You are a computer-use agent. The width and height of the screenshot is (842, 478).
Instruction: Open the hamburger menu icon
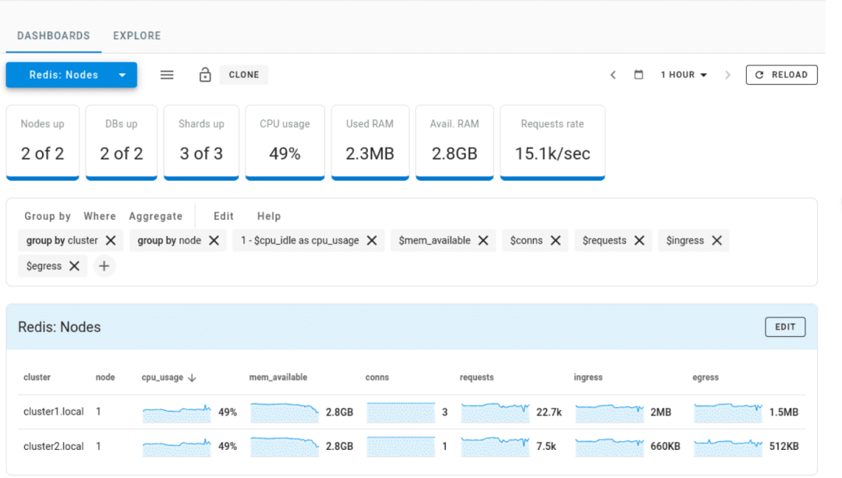167,75
